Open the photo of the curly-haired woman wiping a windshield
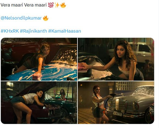 click(116, 59)
